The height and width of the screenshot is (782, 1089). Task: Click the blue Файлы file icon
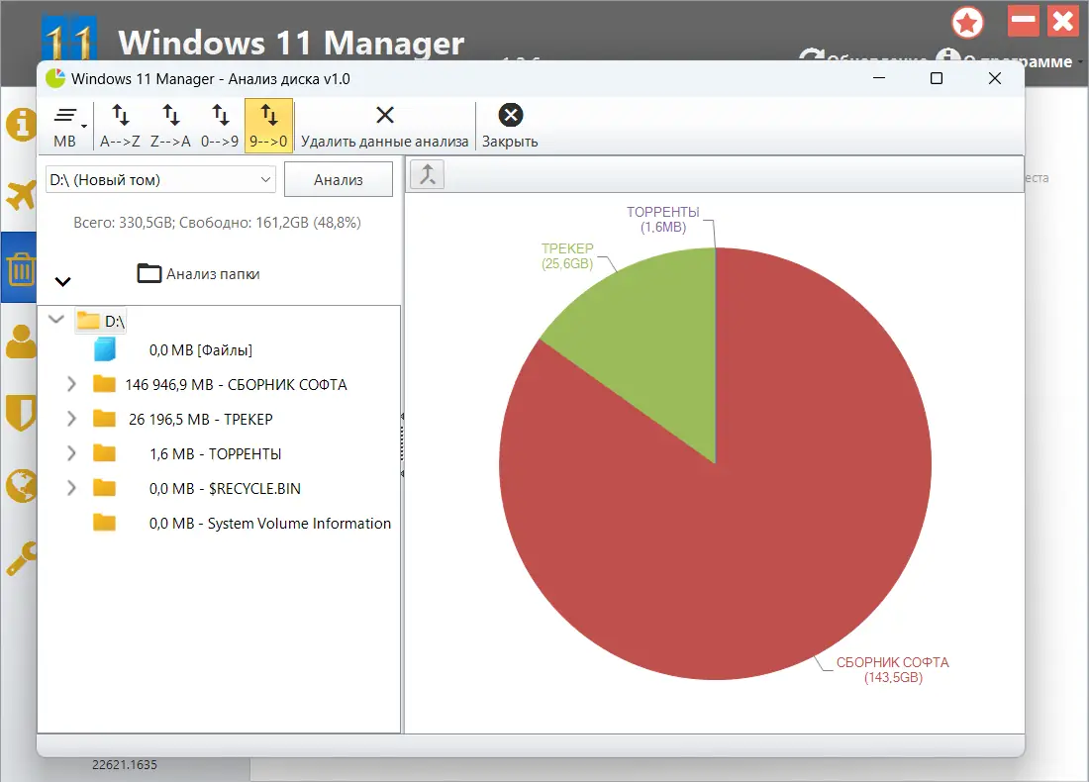pyautogui.click(x=105, y=349)
